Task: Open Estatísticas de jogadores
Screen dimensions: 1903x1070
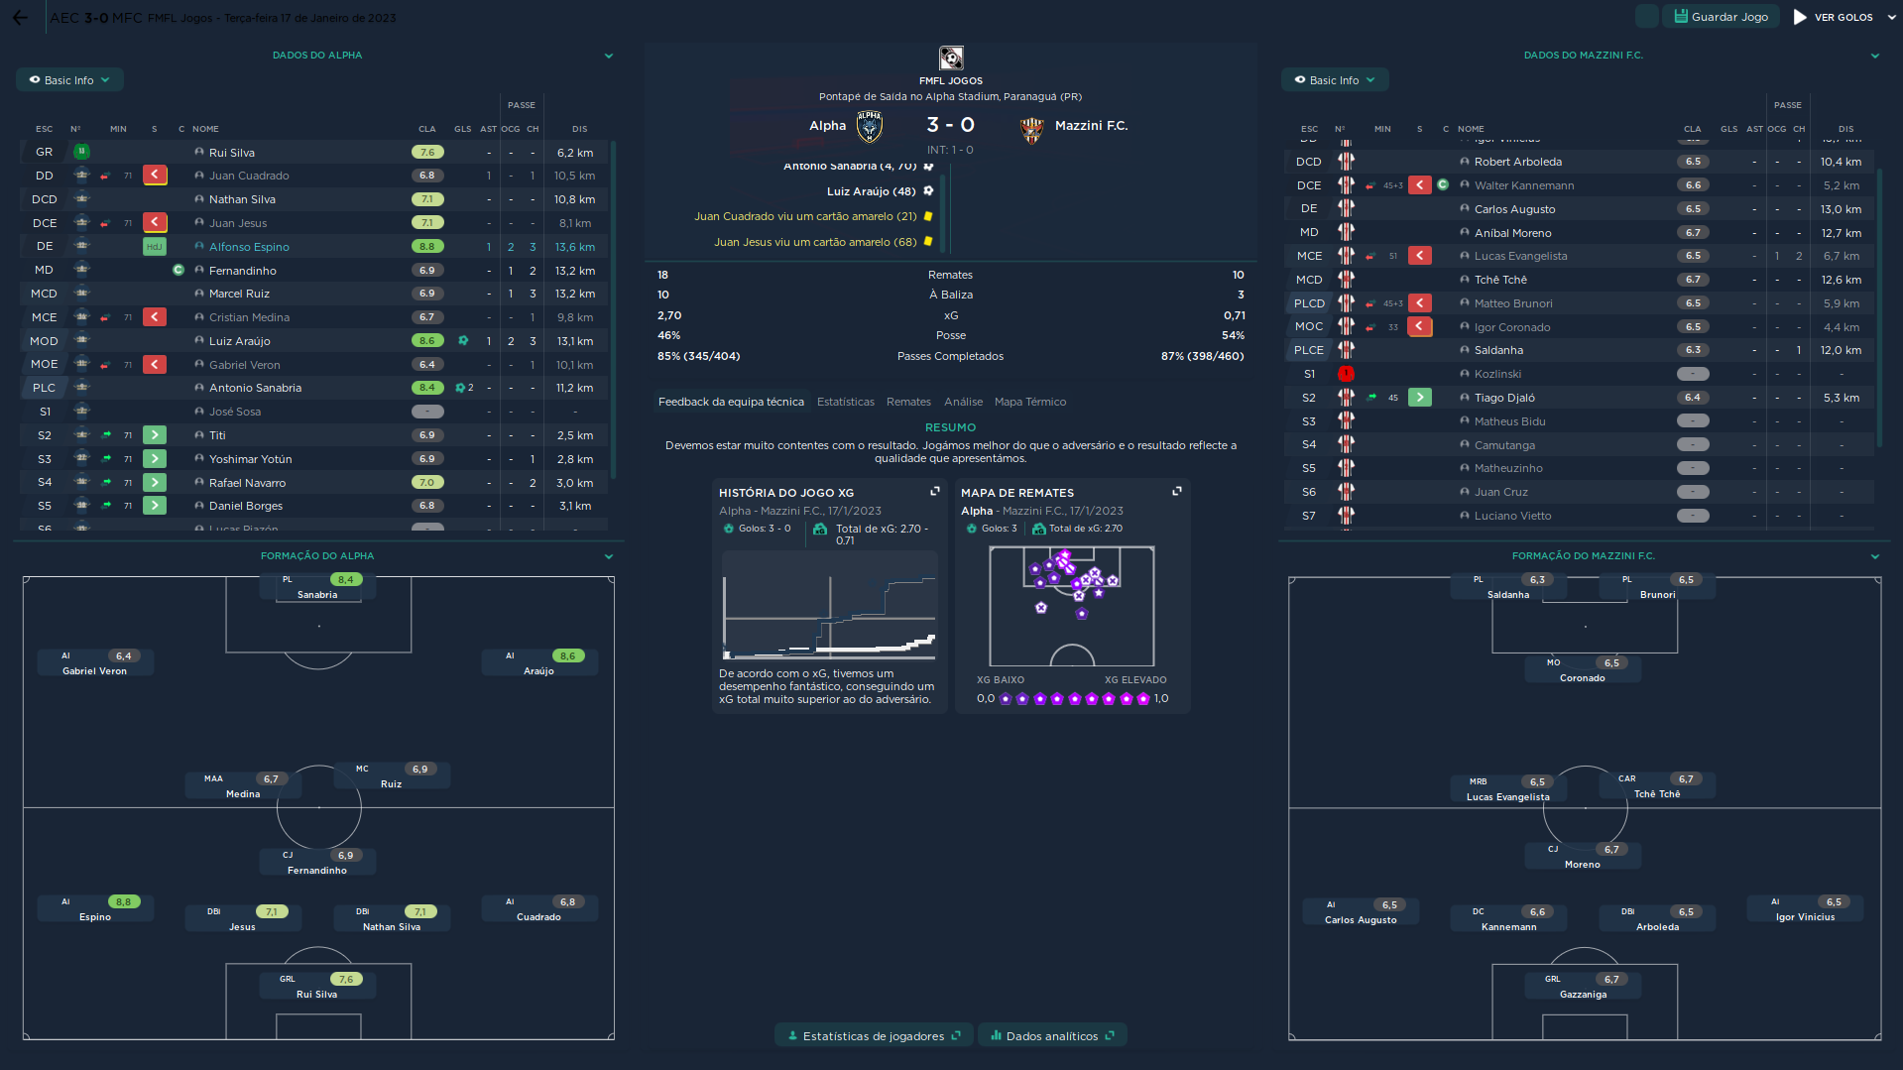Action: point(873,1036)
